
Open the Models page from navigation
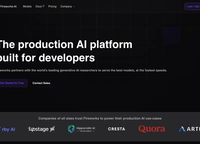pyautogui.click(x=27, y=6)
